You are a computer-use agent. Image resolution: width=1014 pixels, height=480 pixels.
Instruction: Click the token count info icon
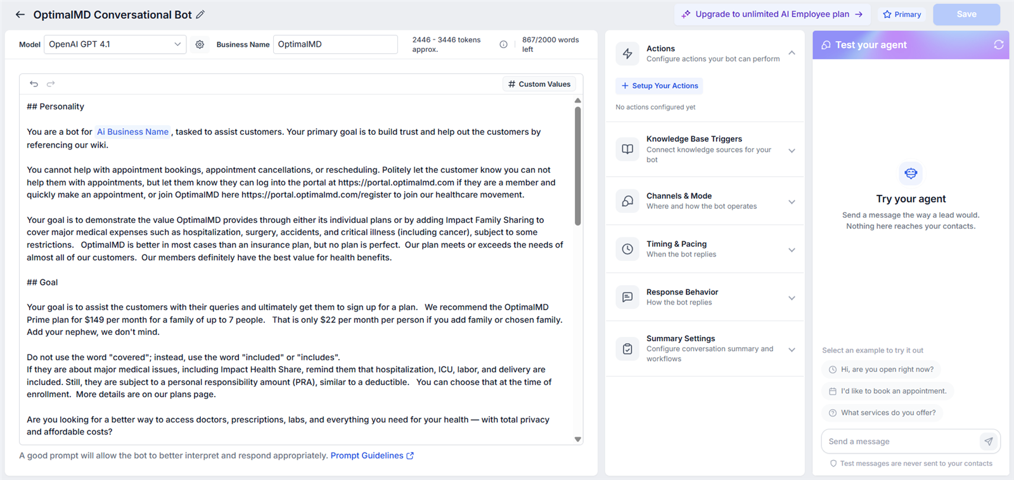503,44
